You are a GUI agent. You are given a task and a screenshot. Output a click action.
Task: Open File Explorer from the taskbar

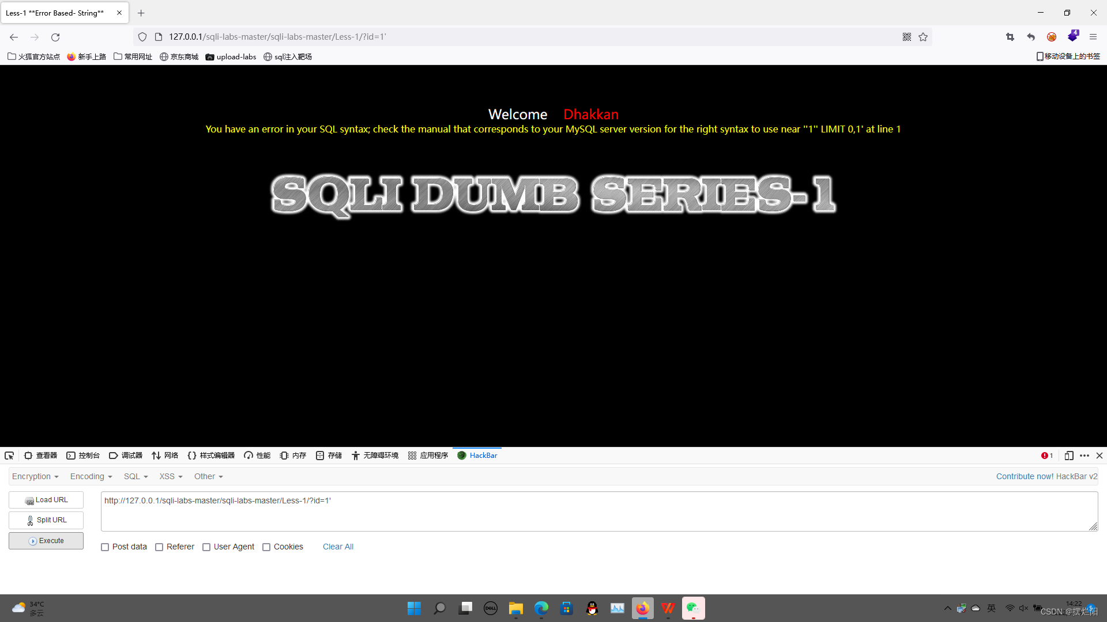[x=515, y=608]
